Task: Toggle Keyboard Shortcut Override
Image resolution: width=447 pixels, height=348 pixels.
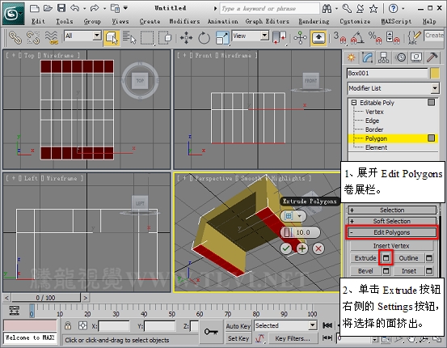Action: (x=318, y=38)
